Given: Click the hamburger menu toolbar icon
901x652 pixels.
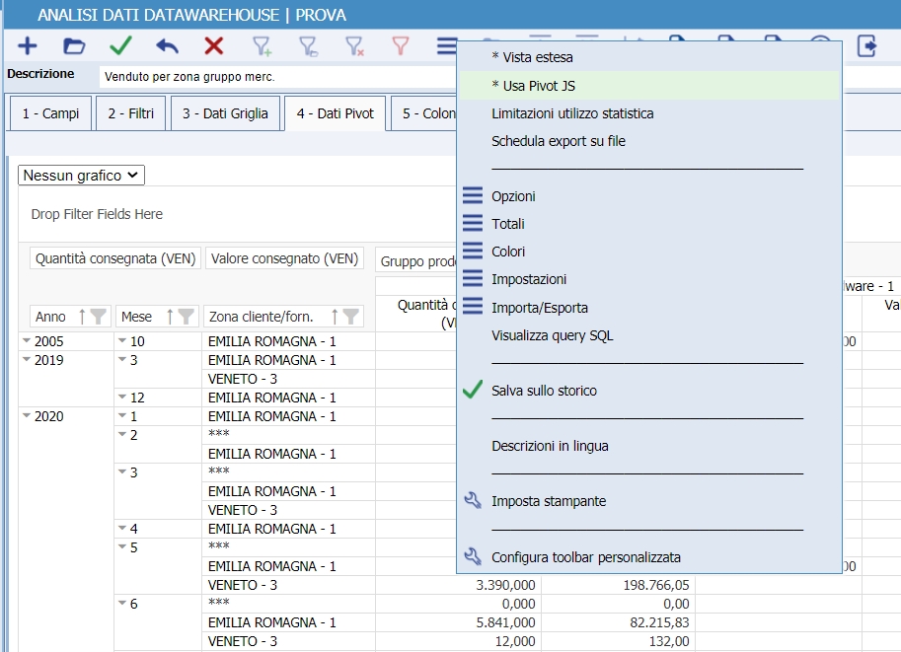Looking at the screenshot, I should (x=447, y=45).
